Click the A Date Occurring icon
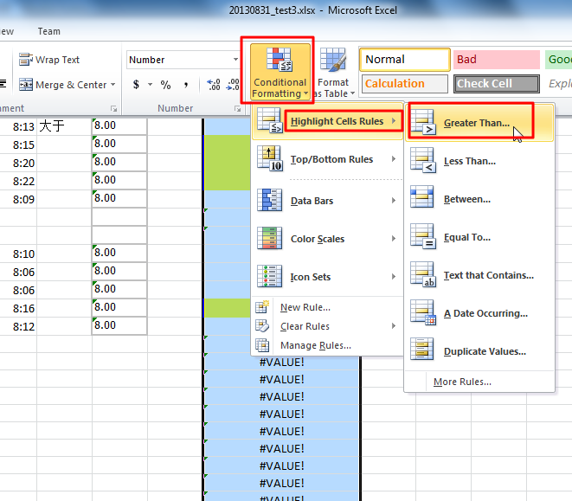This screenshot has height=501, width=572. [x=423, y=312]
